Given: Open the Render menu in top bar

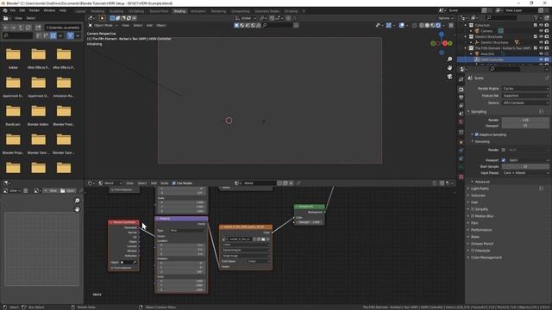Looking at the screenshot, I should coord(34,10).
